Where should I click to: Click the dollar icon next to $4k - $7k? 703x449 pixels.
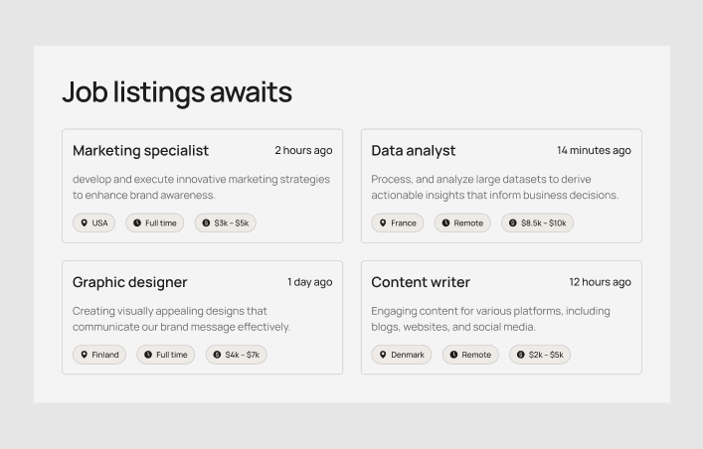tap(217, 355)
